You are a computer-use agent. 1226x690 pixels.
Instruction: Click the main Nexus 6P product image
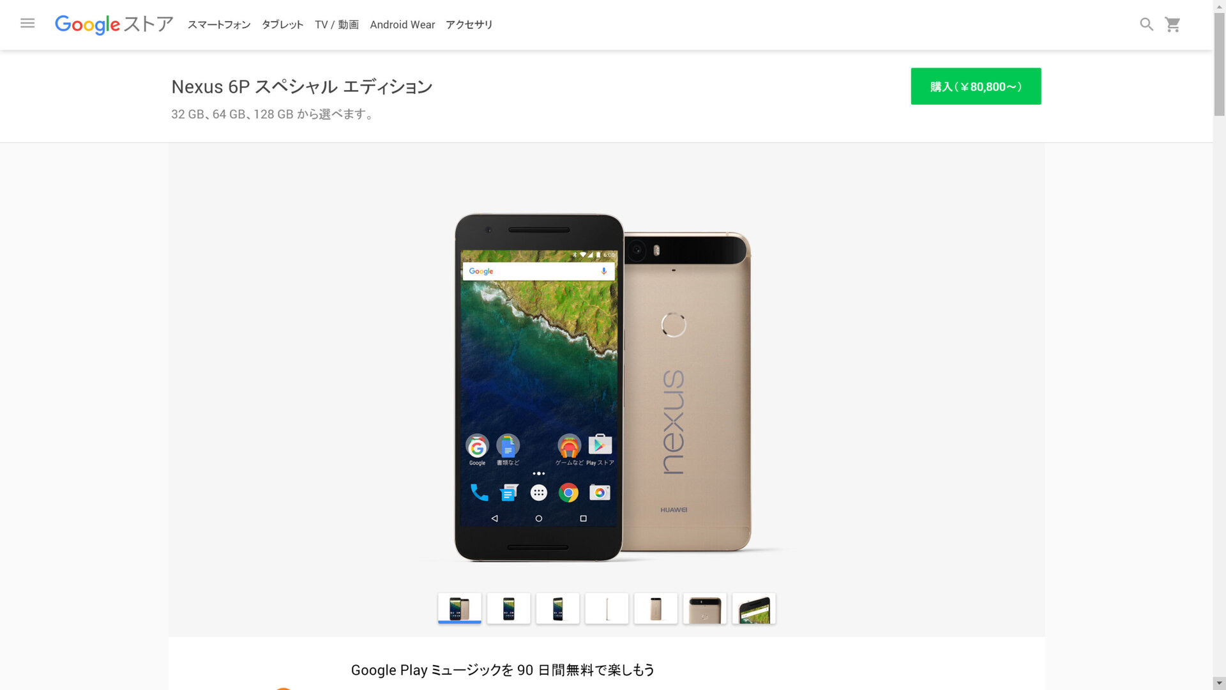coord(603,388)
